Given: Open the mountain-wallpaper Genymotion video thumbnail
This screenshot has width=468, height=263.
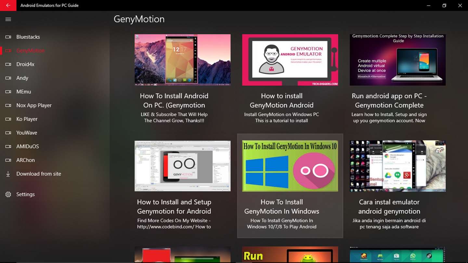Looking at the screenshot, I should (x=183, y=60).
